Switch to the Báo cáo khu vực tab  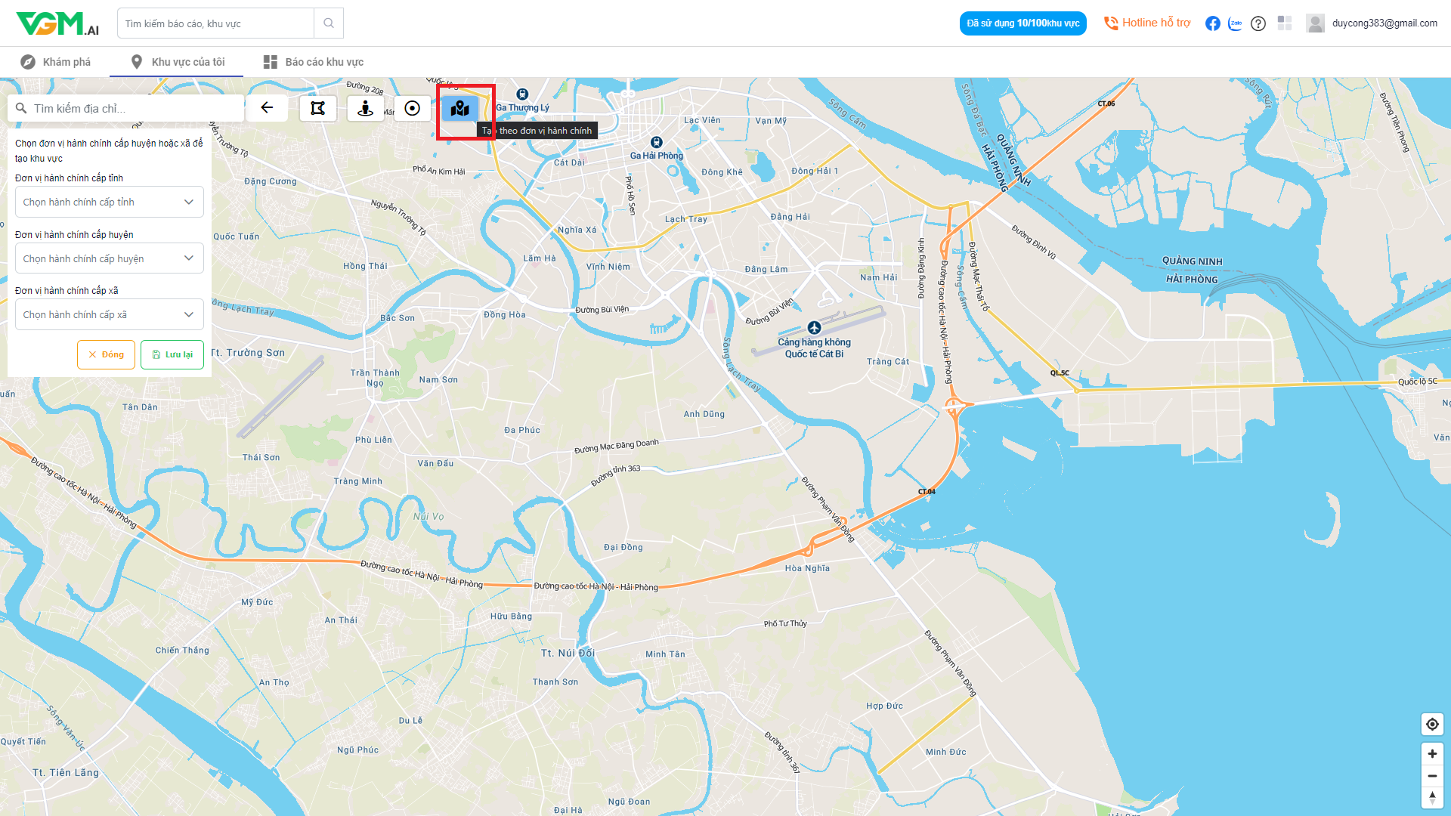[314, 62]
